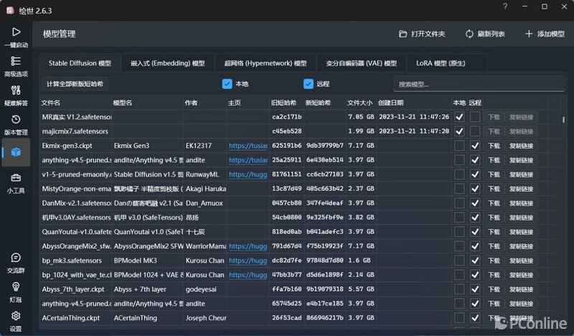Select hash value ca2c171b

pos(286,117)
